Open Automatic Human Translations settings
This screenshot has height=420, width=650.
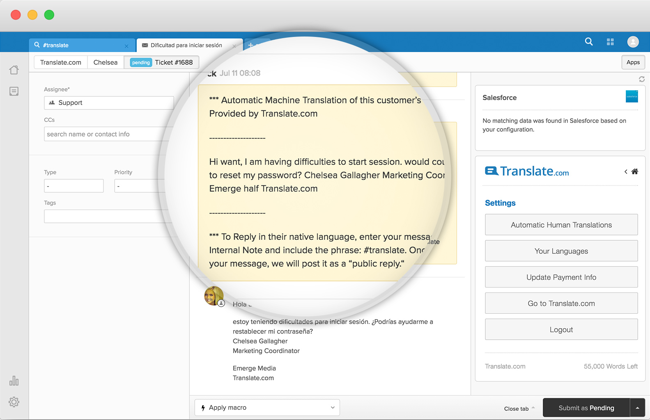tap(561, 225)
